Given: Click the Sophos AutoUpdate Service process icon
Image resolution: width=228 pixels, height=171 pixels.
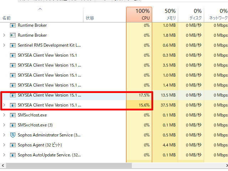Looking at the screenshot, I should tap(13, 155).
